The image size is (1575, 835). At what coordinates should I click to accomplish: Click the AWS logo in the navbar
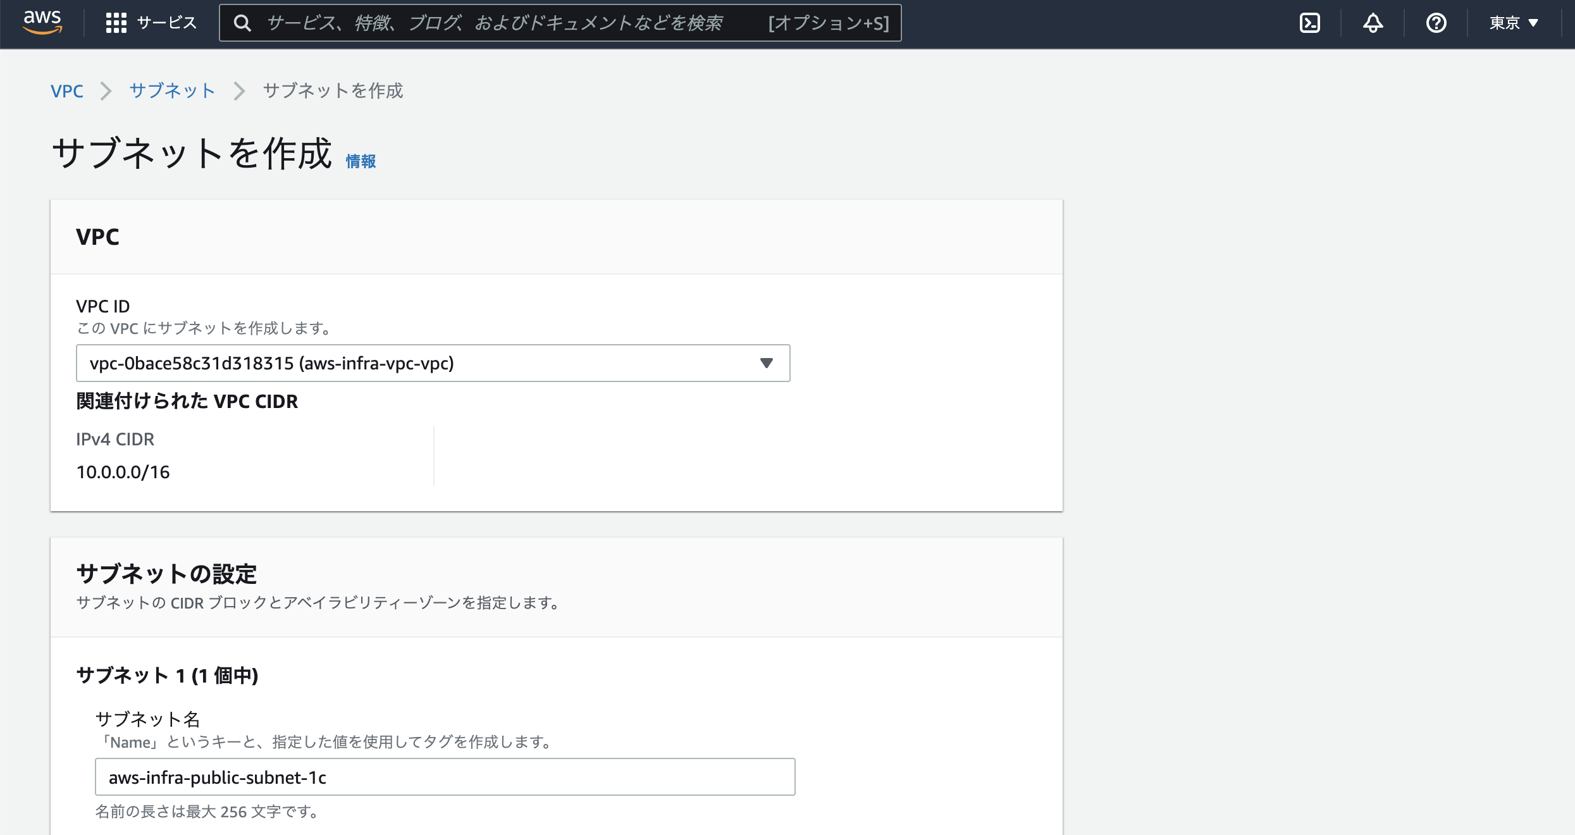tap(42, 23)
